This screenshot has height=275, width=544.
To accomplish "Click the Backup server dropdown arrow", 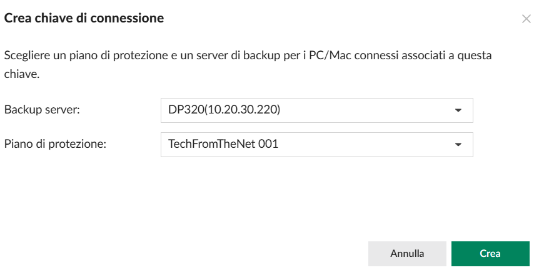I will (458, 110).
